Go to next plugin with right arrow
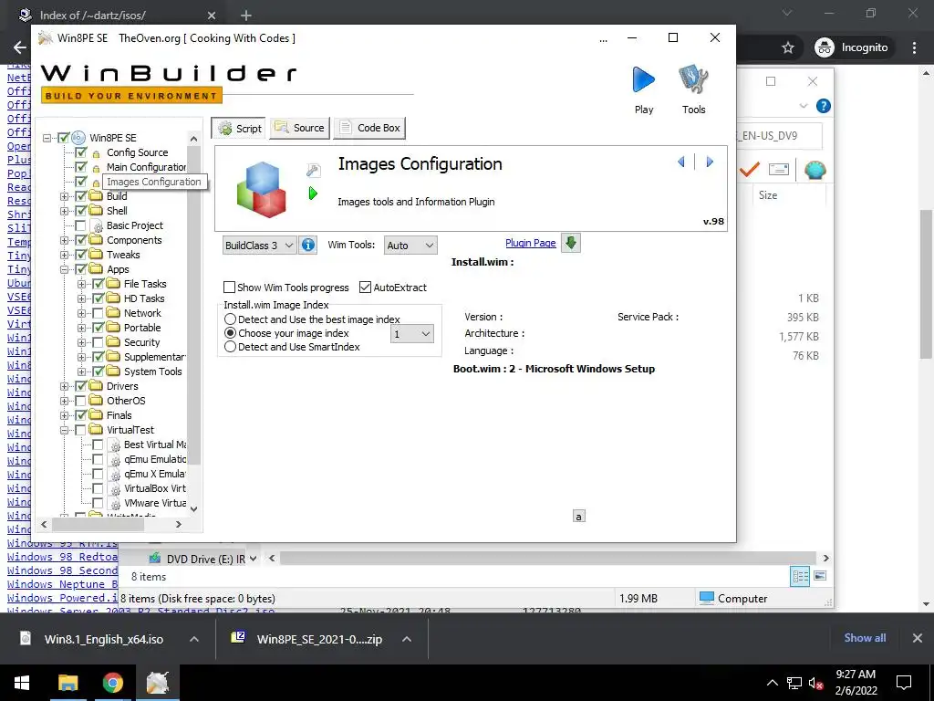Viewport: 934px width, 701px height. (710, 162)
